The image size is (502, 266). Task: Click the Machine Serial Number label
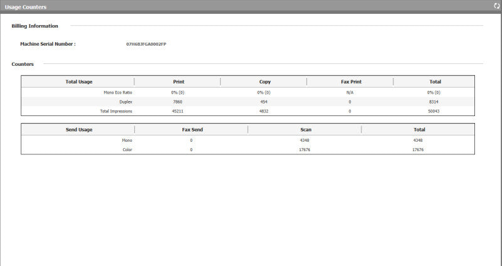coord(48,44)
